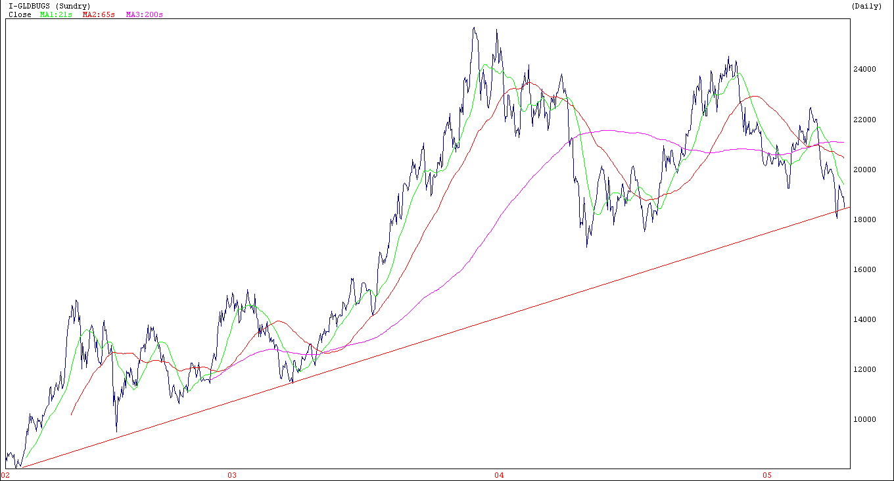
Task: Click the I-GLDBUGS (Sundry) chart title
Action: pyautogui.click(x=49, y=6)
